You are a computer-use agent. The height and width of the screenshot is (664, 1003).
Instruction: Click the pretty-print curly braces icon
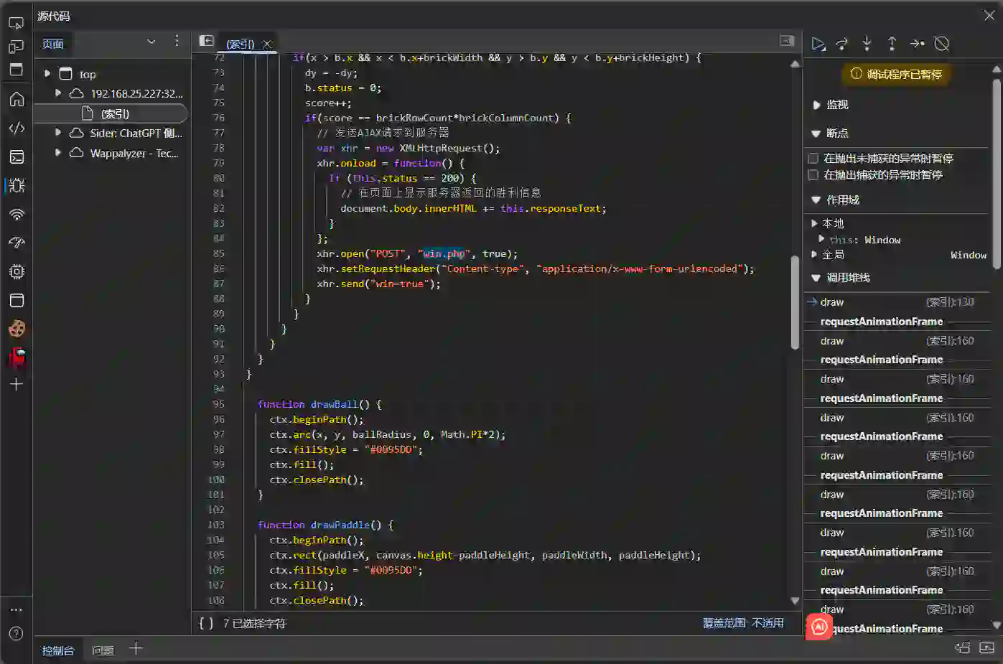[x=206, y=623]
